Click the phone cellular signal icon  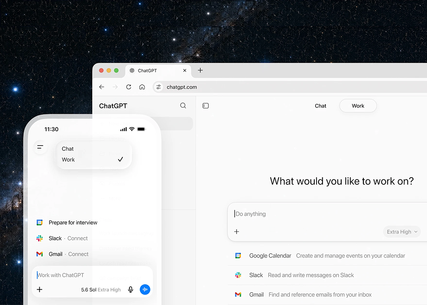click(123, 129)
